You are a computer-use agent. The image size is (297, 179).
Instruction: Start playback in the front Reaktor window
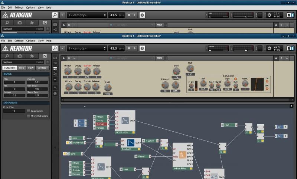[135, 48]
